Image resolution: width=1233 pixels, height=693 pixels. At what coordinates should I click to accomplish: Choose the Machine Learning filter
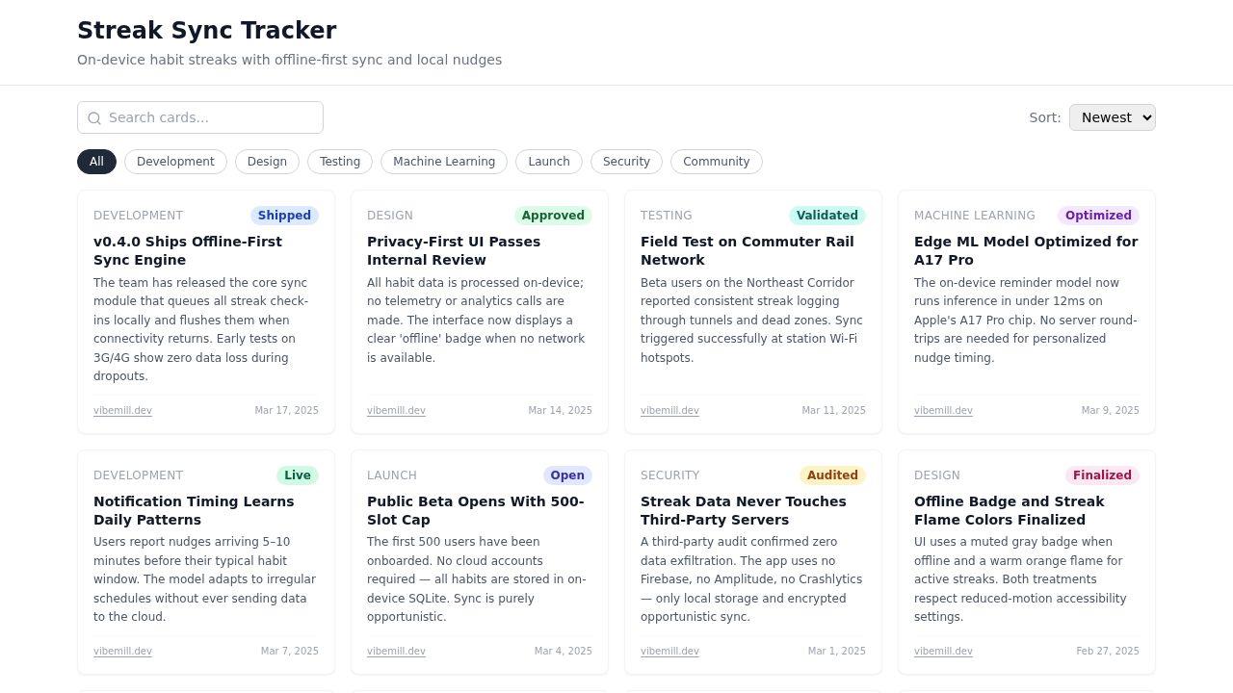444,162
